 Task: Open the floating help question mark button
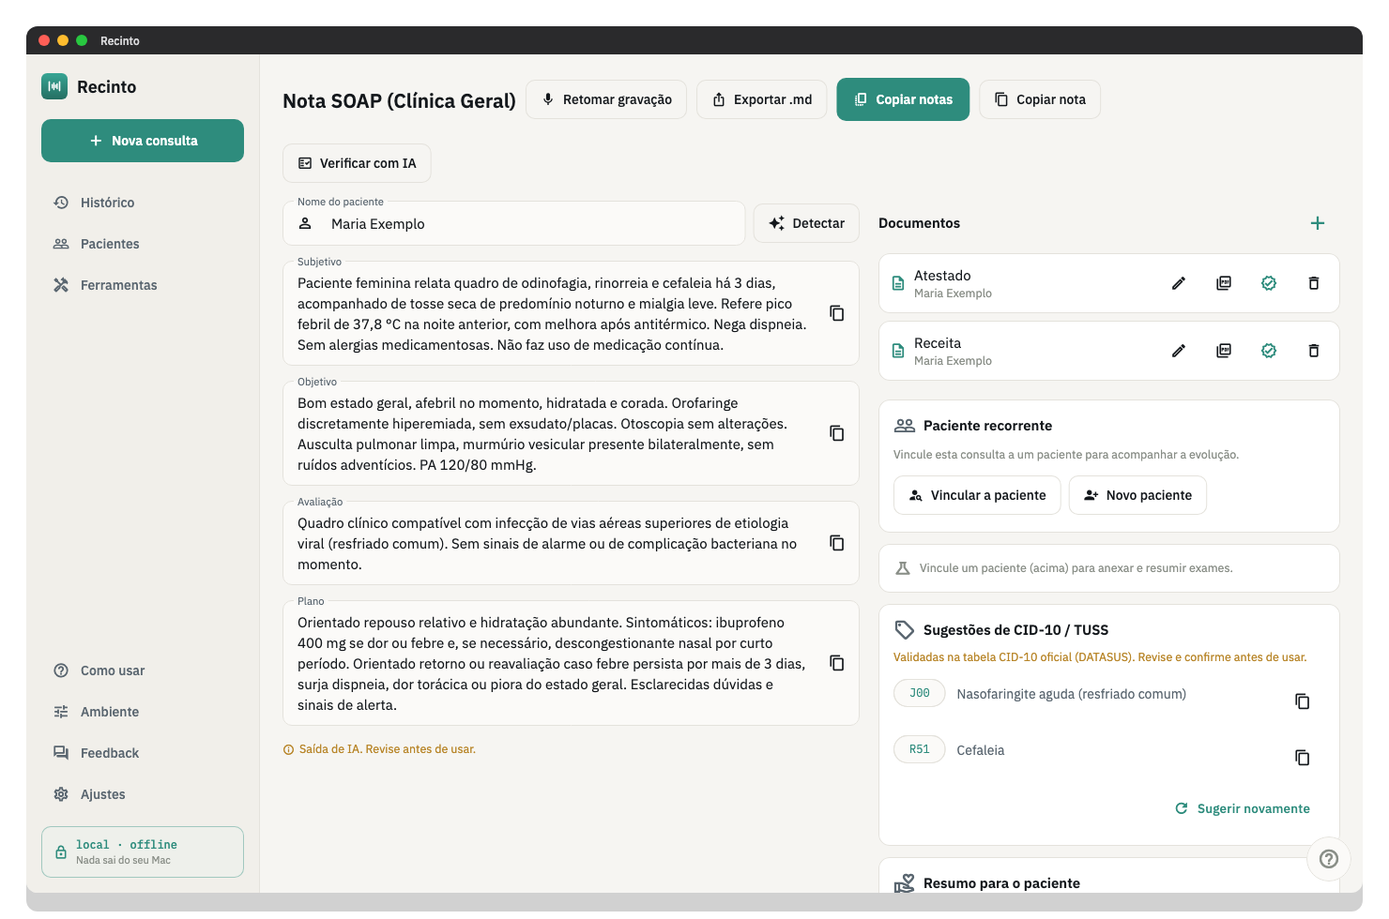click(1329, 858)
